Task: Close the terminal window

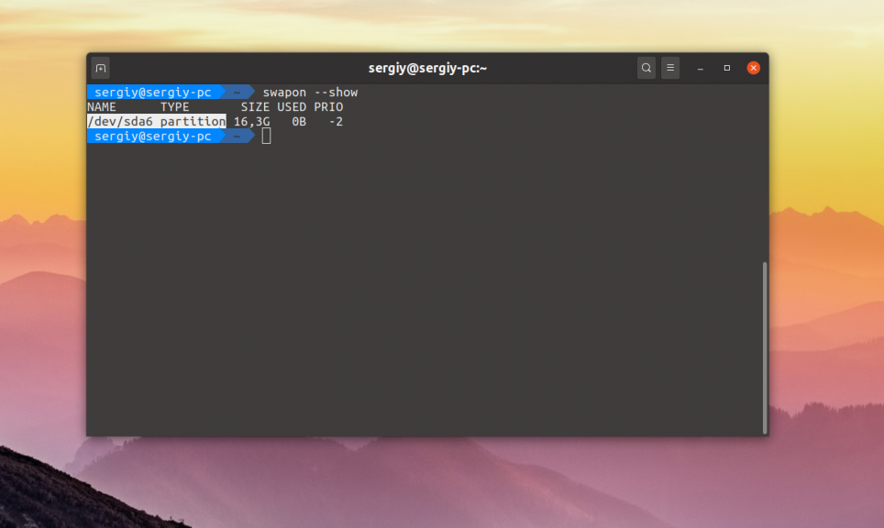Action: 753,68
